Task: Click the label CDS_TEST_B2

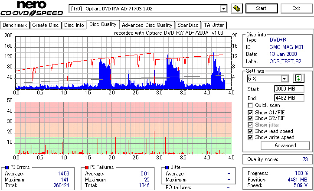Action: [x=285, y=62]
